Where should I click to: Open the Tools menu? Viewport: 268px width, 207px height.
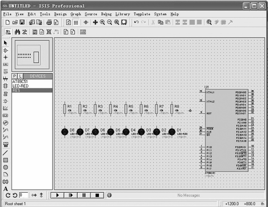(45, 14)
